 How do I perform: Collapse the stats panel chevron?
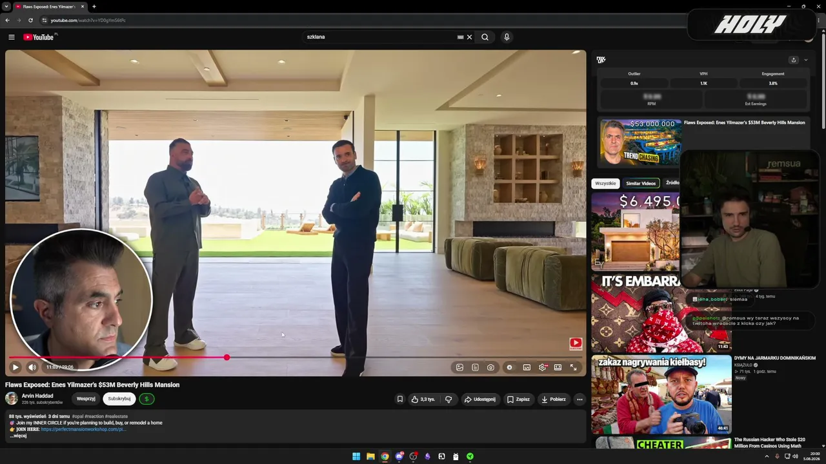(x=805, y=60)
